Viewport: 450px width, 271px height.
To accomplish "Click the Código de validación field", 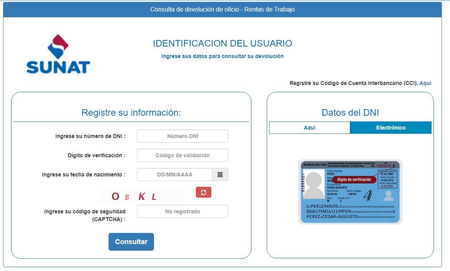I will 182,155.
